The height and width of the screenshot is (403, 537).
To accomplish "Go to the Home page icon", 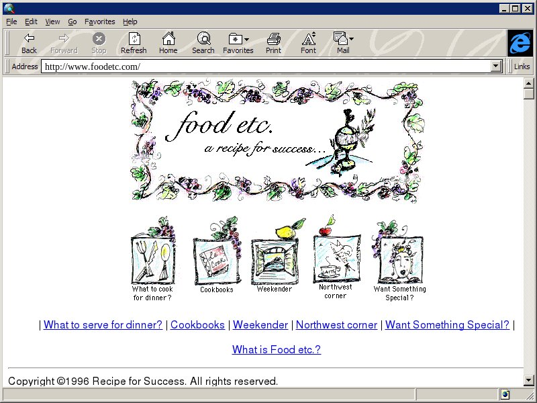I will [168, 43].
